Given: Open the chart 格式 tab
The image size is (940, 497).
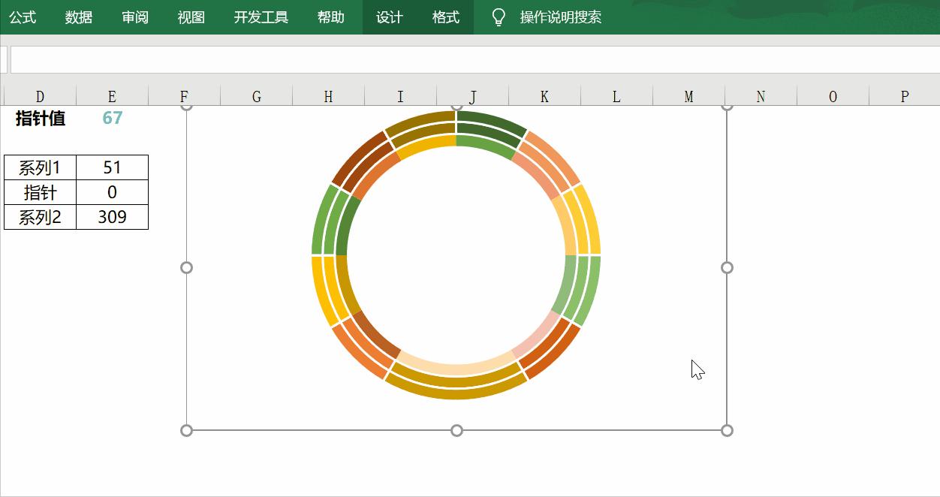Looking at the screenshot, I should (x=445, y=17).
